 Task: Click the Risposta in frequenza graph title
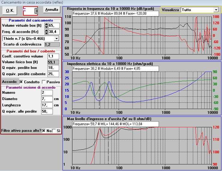click(x=111, y=9)
